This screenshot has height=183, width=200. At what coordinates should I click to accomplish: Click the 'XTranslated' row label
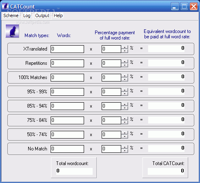(35, 49)
